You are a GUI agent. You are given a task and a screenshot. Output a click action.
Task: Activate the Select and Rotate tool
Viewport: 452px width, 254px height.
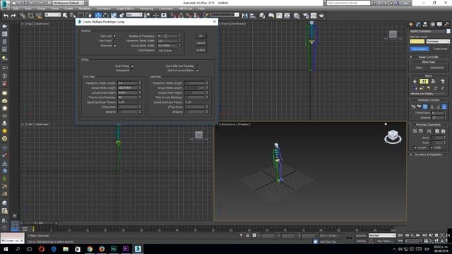(x=106, y=16)
